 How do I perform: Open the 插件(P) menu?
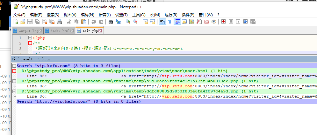tap(188, 15)
